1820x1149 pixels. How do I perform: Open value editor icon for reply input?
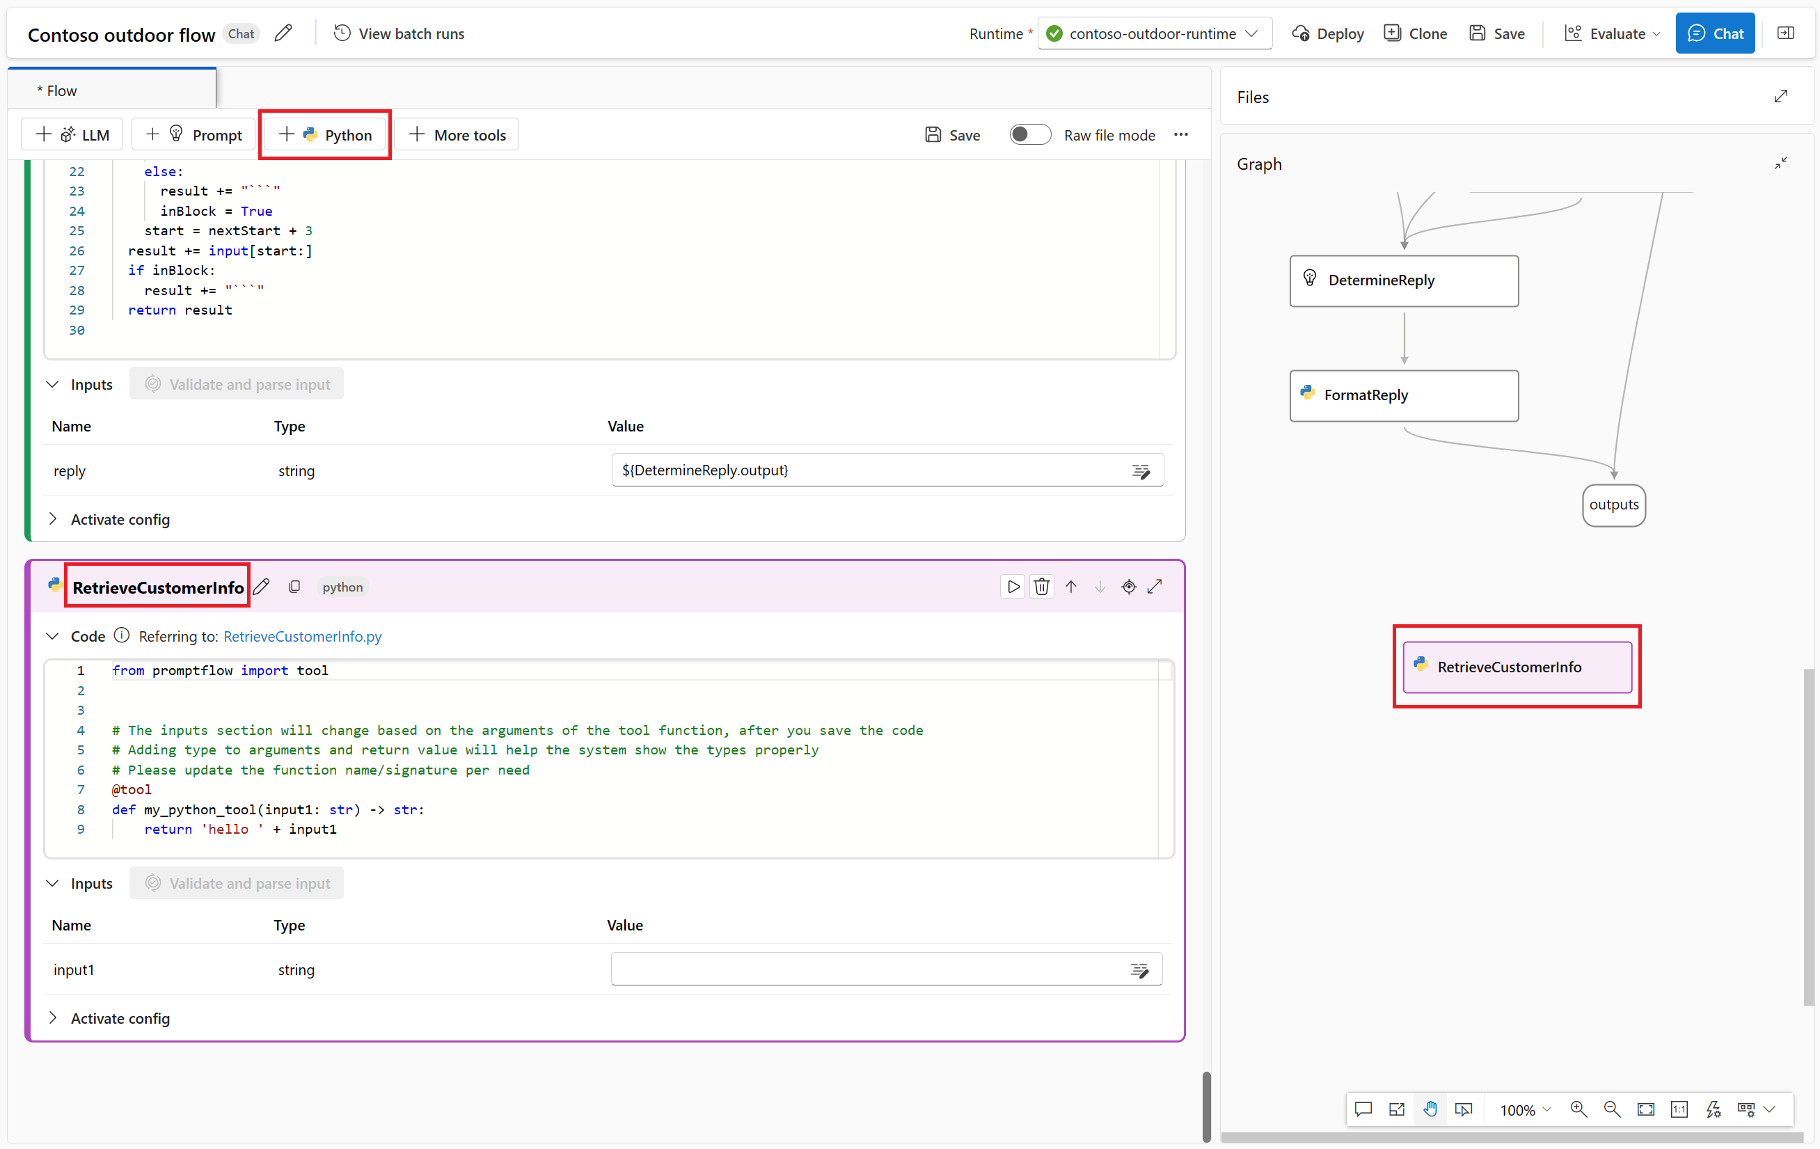[x=1141, y=471]
